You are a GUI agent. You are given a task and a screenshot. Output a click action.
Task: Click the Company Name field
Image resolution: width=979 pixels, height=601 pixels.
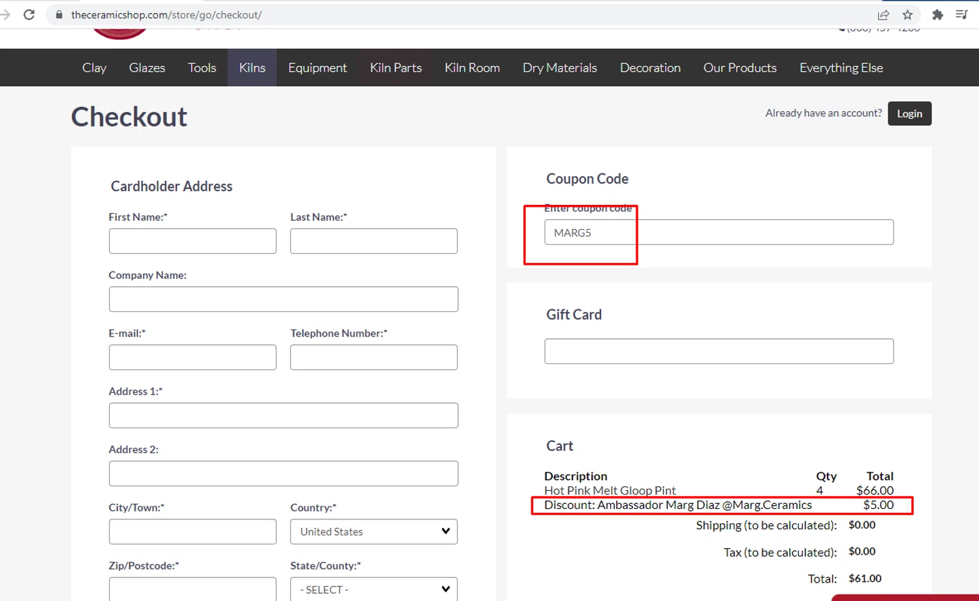(283, 299)
